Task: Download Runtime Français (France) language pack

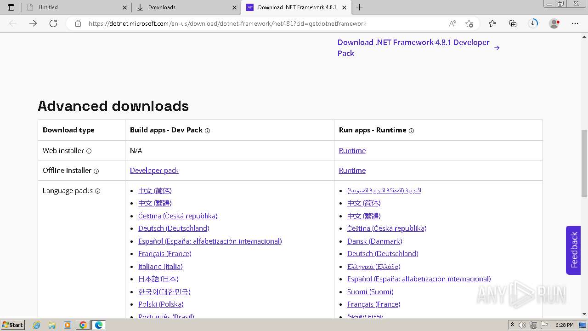Action: coord(374,304)
